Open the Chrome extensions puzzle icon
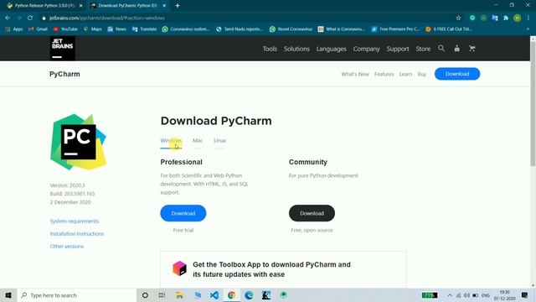This screenshot has height=302, width=536. [x=506, y=18]
